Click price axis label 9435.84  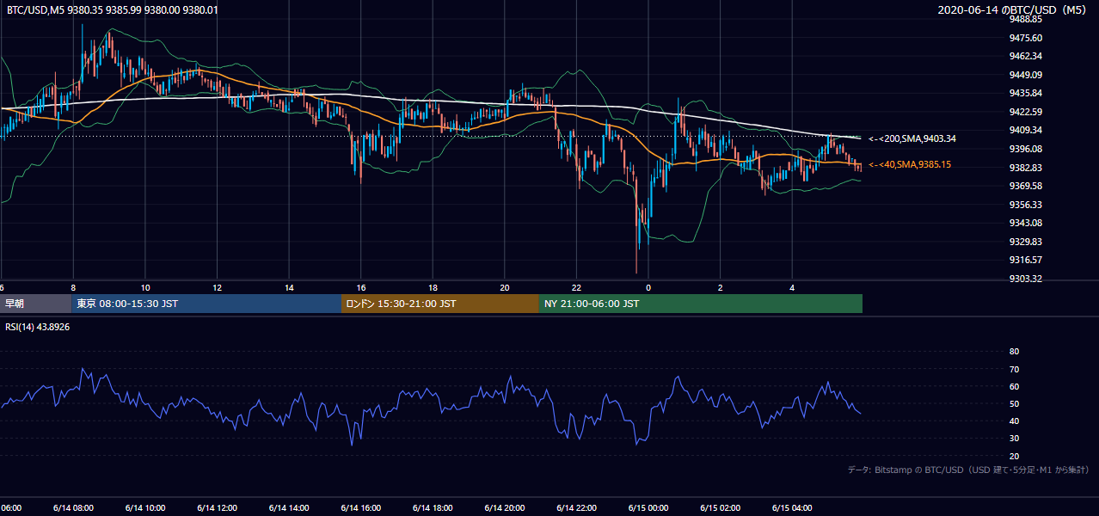coord(1026,93)
